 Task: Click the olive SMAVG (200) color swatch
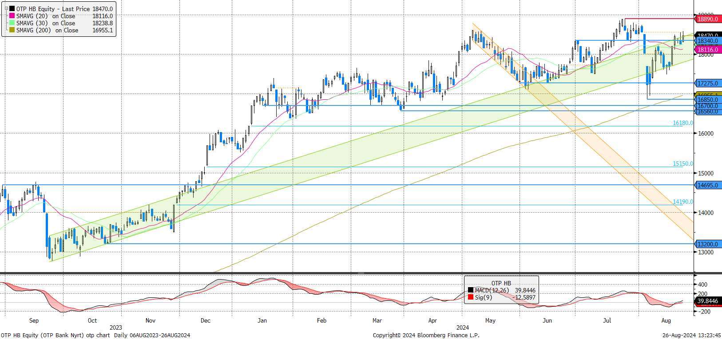pos(12,30)
